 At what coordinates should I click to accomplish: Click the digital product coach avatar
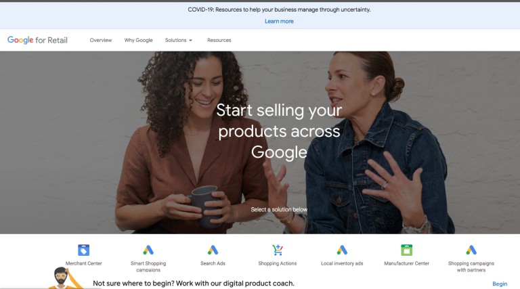pos(63,277)
